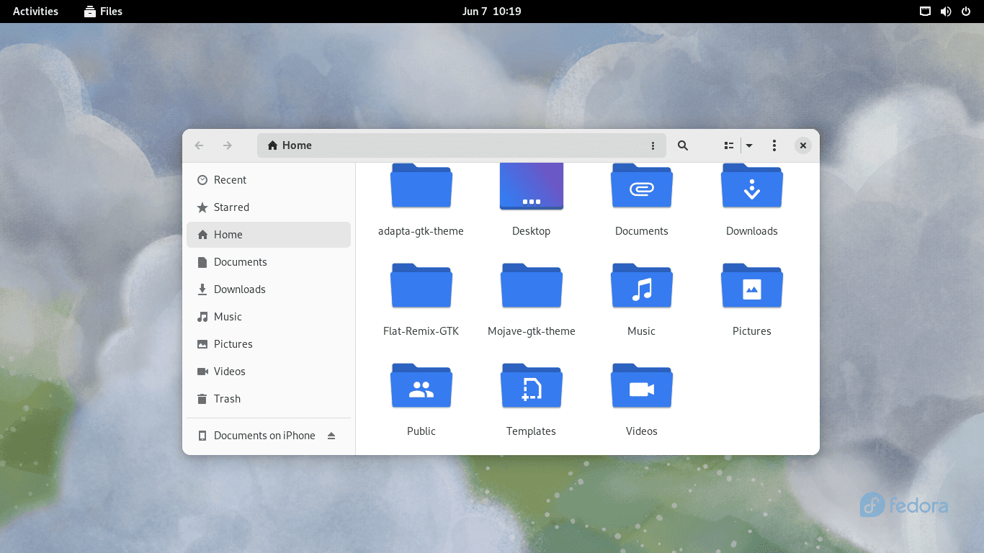The image size is (984, 553).
Task: Select Pictures in sidebar
Action: pos(269,344)
